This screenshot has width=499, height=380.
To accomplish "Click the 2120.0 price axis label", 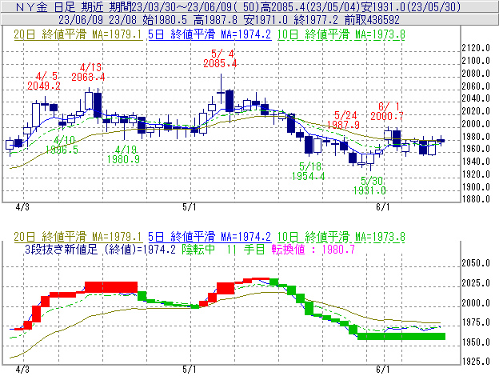I will click(x=476, y=48).
